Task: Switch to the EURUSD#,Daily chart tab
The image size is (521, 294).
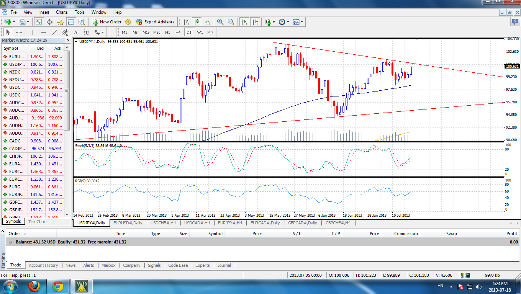Action: (x=128, y=223)
